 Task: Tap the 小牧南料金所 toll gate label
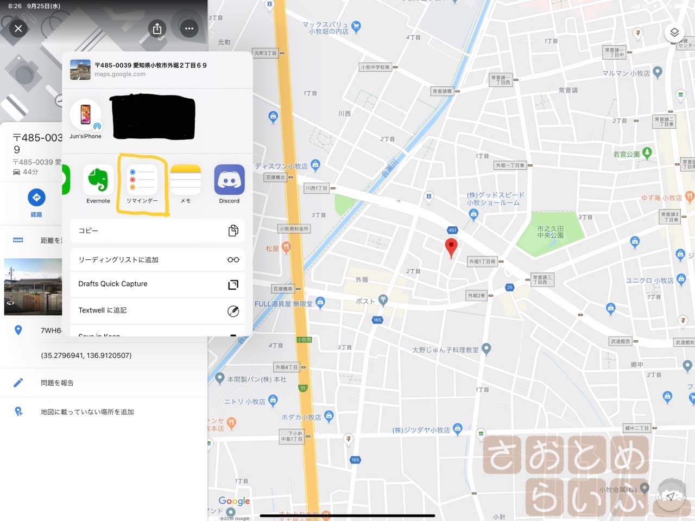pyautogui.click(x=294, y=229)
